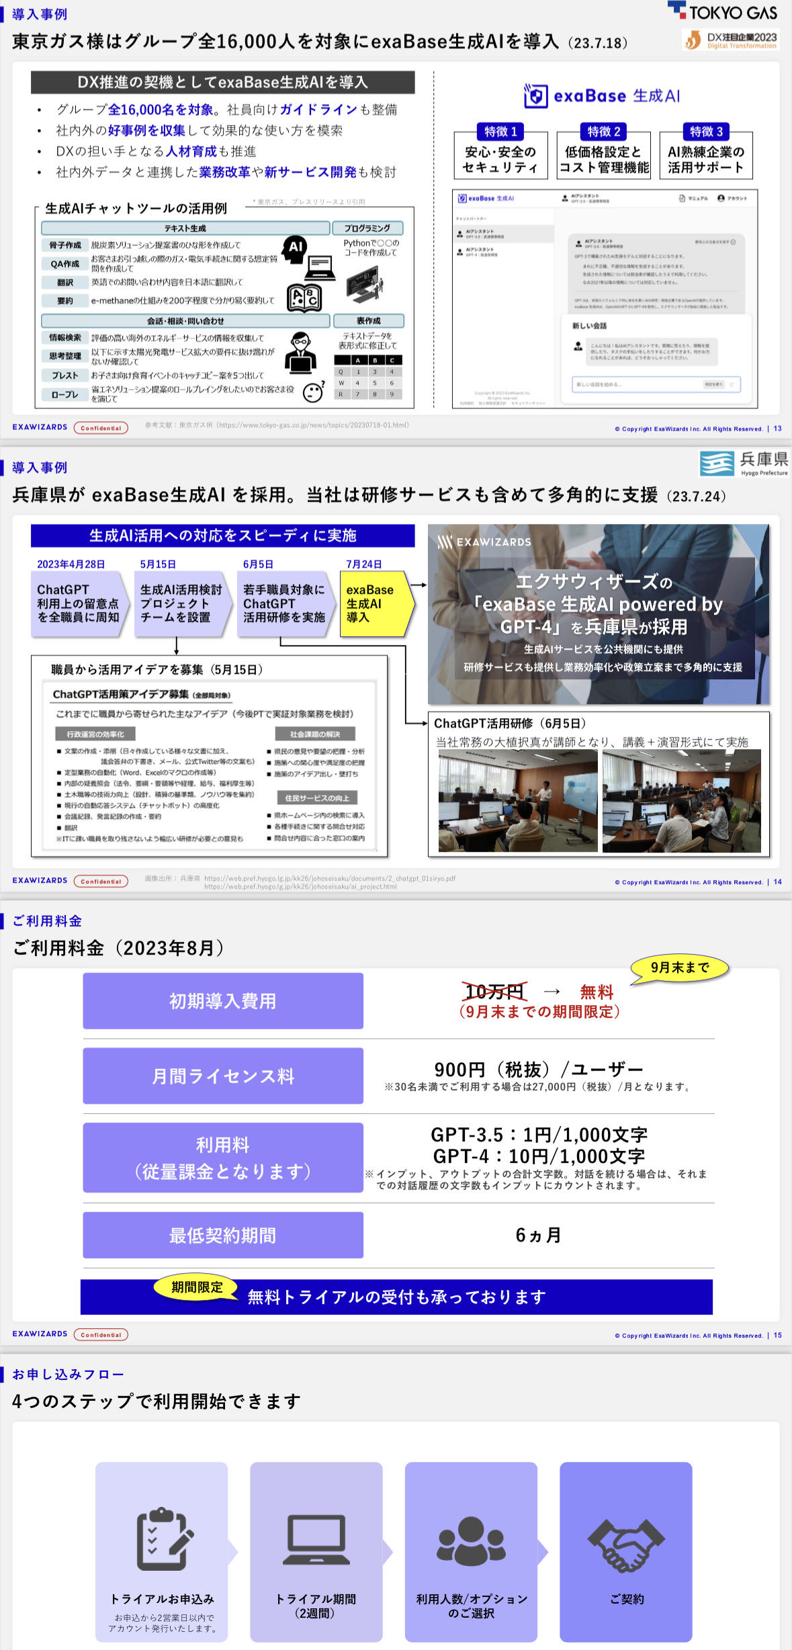Viewport: 792px width, 1650px height.
Task: Click the 利用料（従量課金となります） purple box
Action: pos(223,1158)
